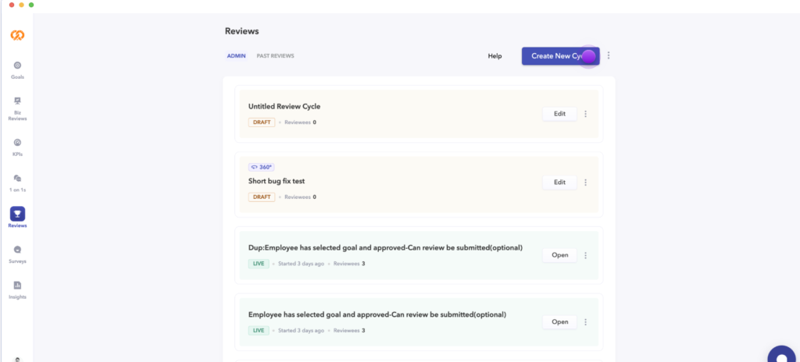Click Create New Cycle button
The image size is (800, 362).
560,56
